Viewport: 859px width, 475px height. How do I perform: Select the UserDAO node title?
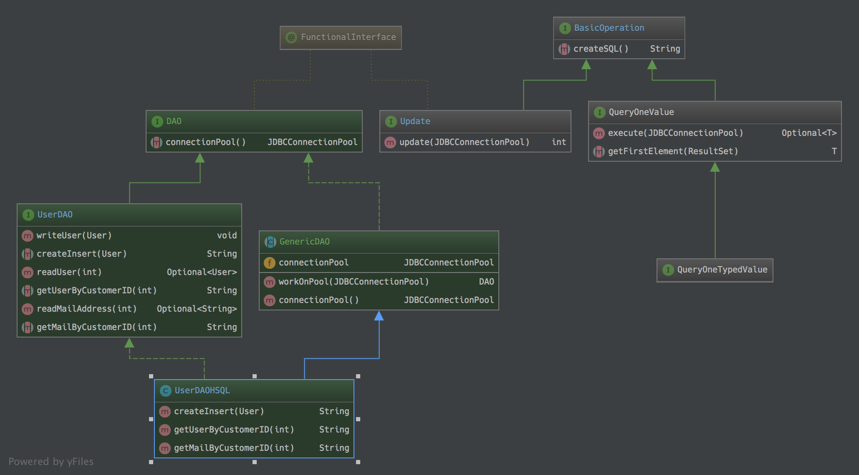55,215
